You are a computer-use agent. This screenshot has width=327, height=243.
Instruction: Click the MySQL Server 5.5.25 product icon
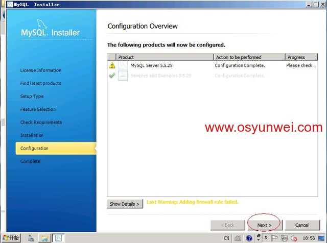point(123,66)
